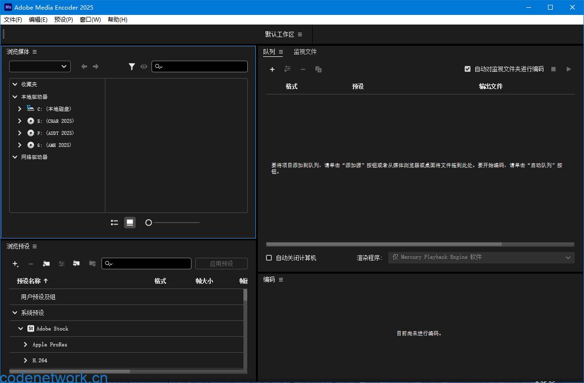Image resolution: width=584 pixels, height=383 pixels.
Task: Switch to the 监视文件夹 tab
Action: click(x=305, y=52)
